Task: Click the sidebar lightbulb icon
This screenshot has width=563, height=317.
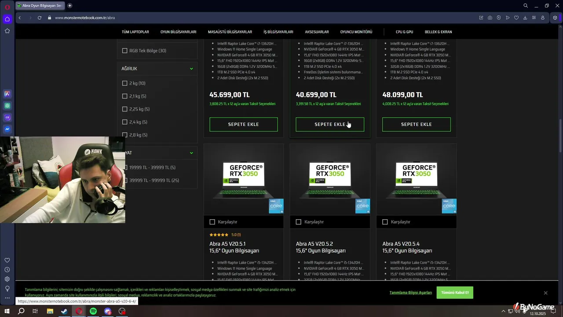Action: click(7, 288)
